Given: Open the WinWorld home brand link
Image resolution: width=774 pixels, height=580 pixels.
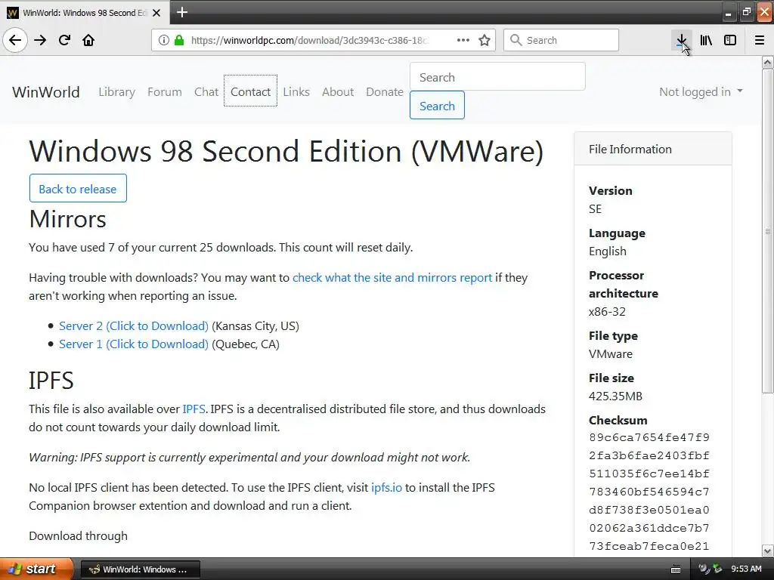Looking at the screenshot, I should point(46,92).
